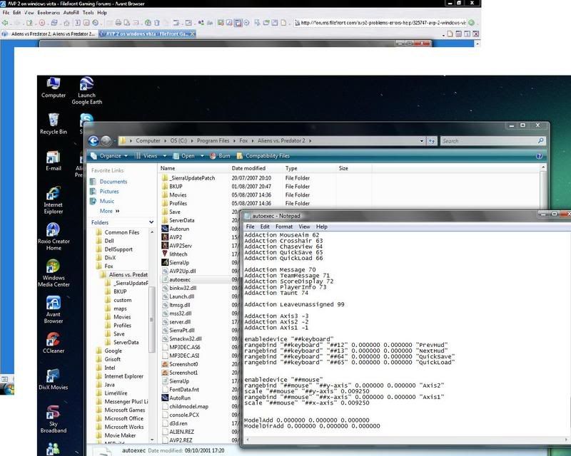Open Notepad's File menu
The width and height of the screenshot is (571, 456).
tap(251, 227)
